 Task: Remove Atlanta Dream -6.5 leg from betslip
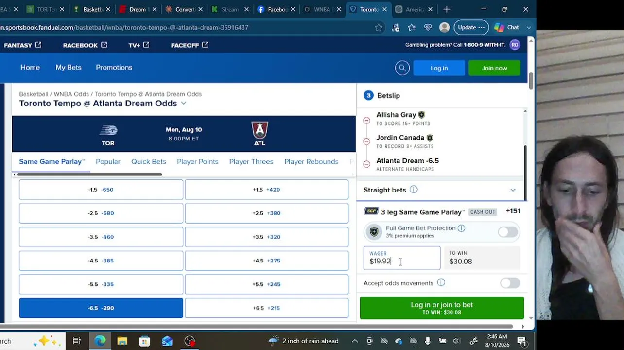pyautogui.click(x=366, y=165)
